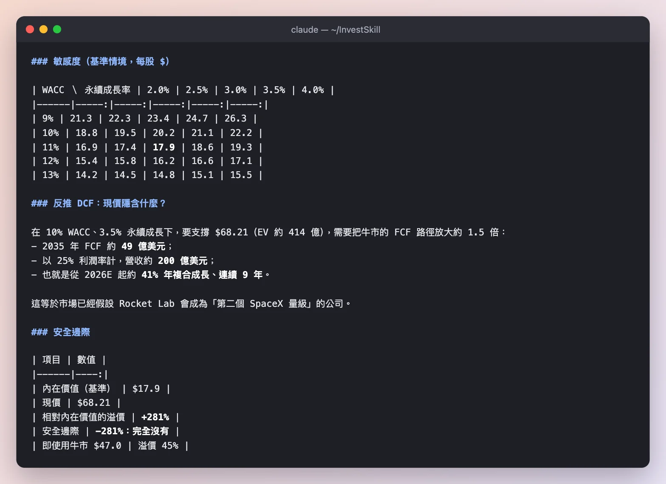Click the 'Rocket Lab' name in the summary sentence

point(147,304)
